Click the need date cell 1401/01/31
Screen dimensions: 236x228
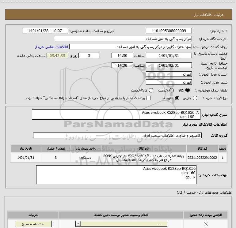[x=25, y=158]
